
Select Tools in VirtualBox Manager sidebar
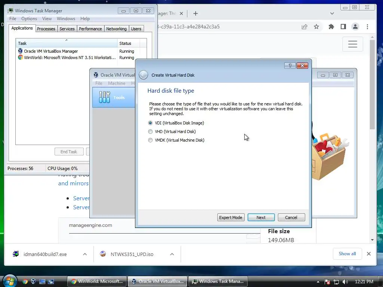(x=114, y=98)
